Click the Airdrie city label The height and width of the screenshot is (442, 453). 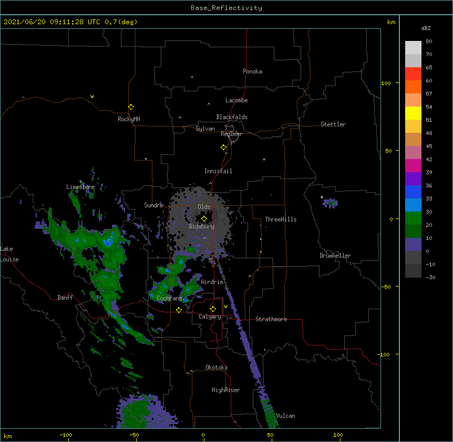[212, 282]
